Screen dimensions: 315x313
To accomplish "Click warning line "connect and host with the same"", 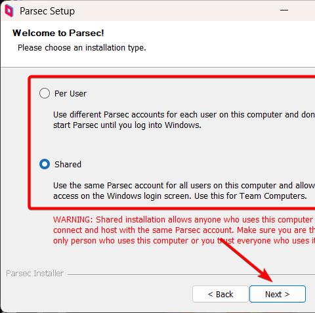I will click(184, 230).
